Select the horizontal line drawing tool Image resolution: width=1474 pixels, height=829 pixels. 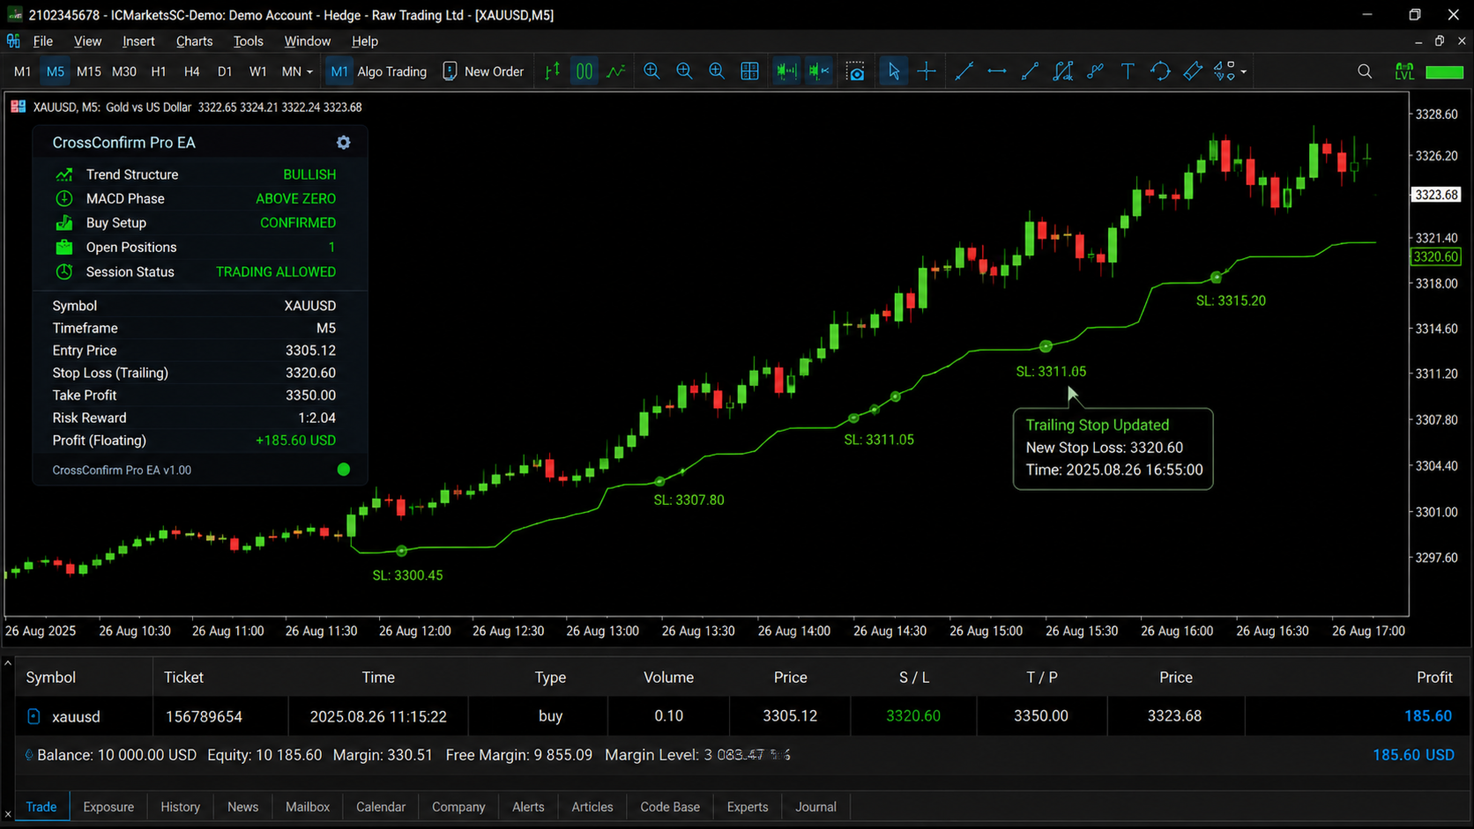point(997,71)
